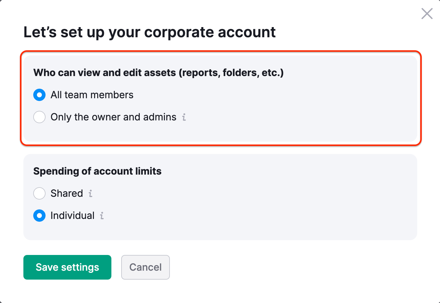Click the Cancel button
Viewport: 440px width, 303px height.
tap(145, 267)
